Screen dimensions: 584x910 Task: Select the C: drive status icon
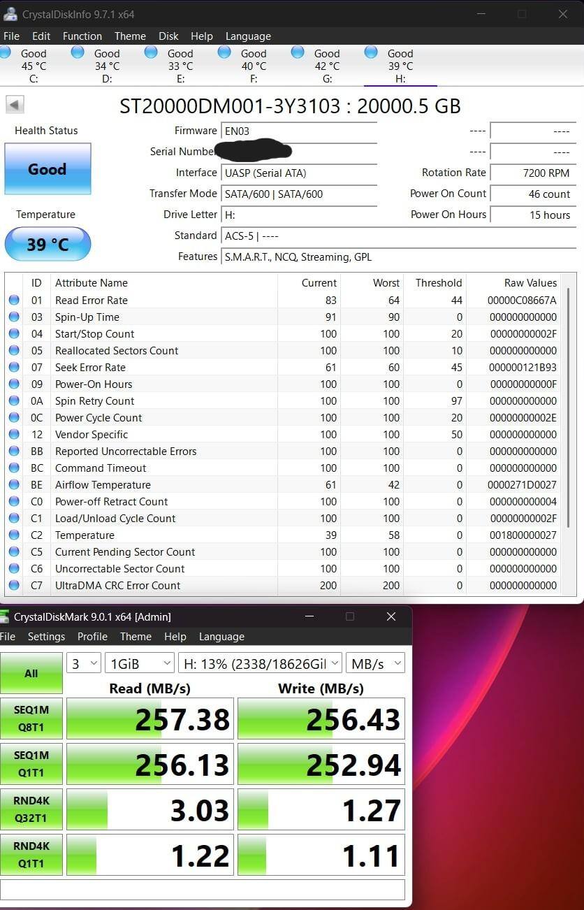(x=6, y=52)
